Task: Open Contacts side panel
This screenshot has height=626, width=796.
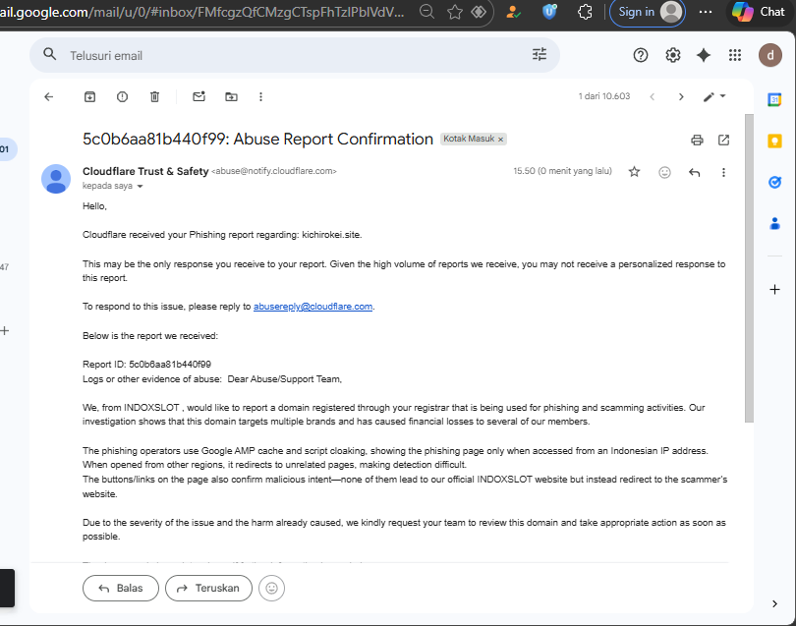Action: coord(774,223)
